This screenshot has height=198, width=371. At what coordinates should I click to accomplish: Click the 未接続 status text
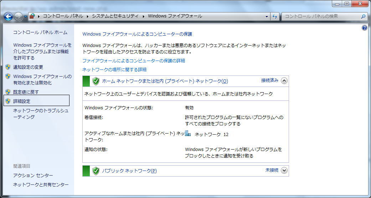pos(272,170)
